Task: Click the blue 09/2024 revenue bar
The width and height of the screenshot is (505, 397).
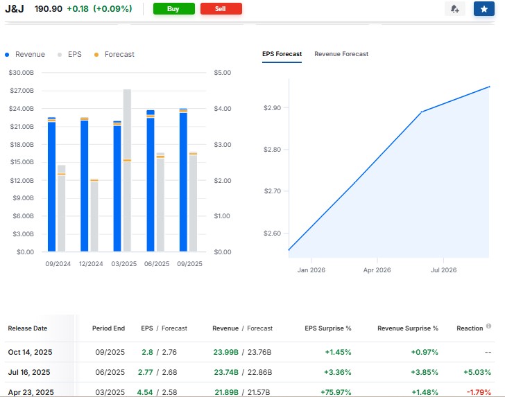Action: pyautogui.click(x=51, y=187)
